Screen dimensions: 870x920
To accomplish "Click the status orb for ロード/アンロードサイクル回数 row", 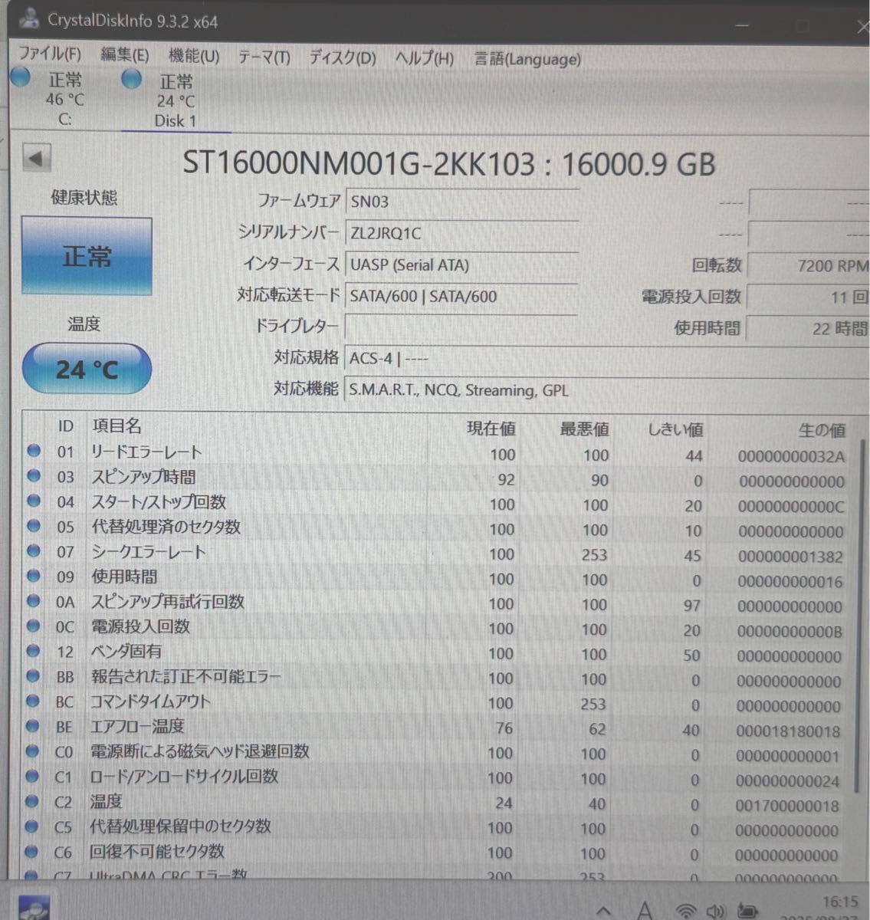I will point(32,776).
